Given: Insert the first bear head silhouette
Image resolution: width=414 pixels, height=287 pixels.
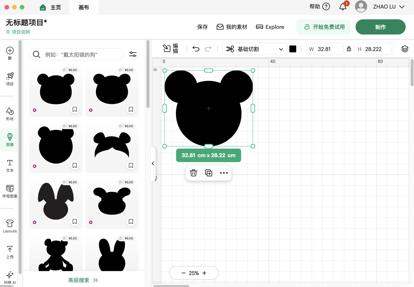Looking at the screenshot, I should click(x=56, y=89).
